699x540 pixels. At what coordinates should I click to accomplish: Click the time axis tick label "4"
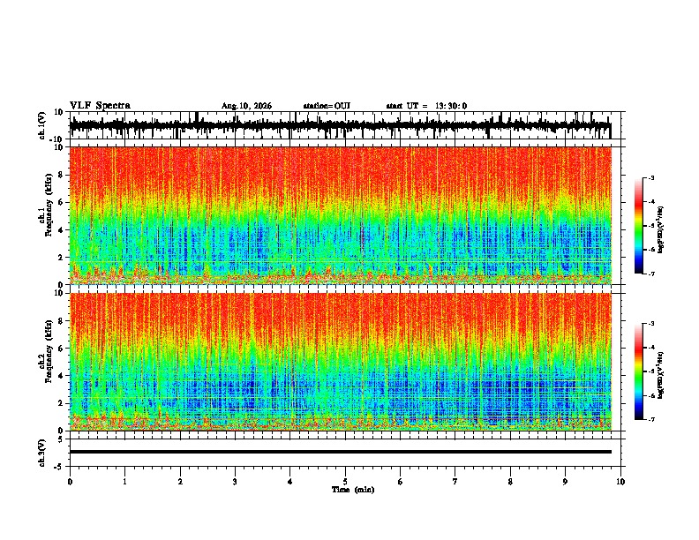[x=290, y=482]
